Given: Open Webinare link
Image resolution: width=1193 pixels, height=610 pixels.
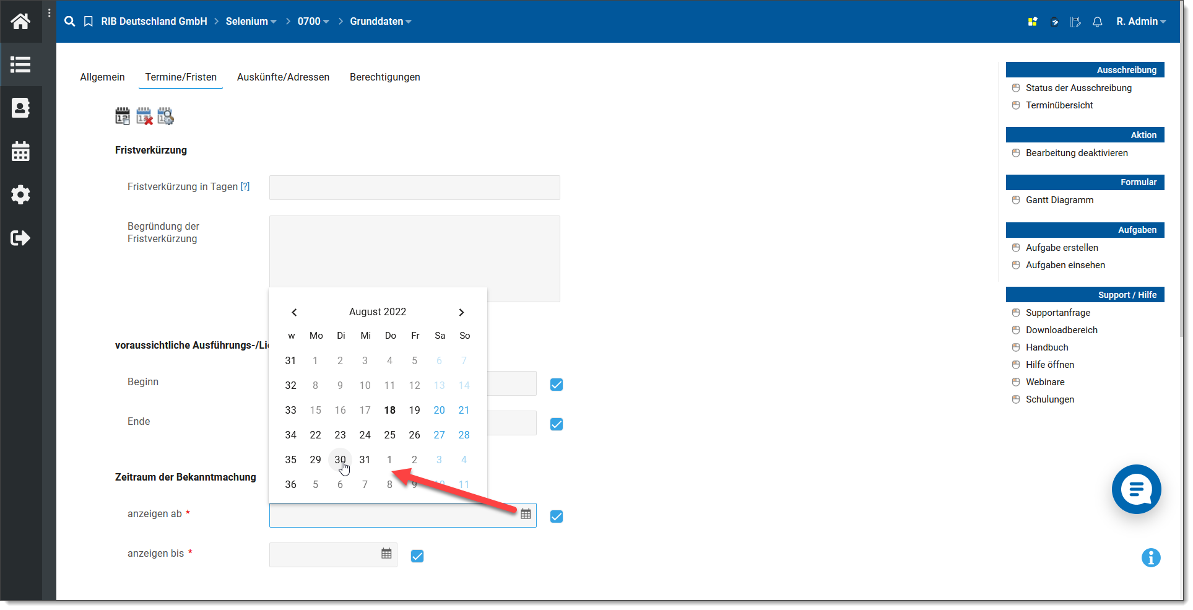Looking at the screenshot, I should (x=1045, y=382).
